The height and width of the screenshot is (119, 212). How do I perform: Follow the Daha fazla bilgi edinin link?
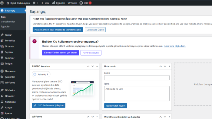coord(175,46)
